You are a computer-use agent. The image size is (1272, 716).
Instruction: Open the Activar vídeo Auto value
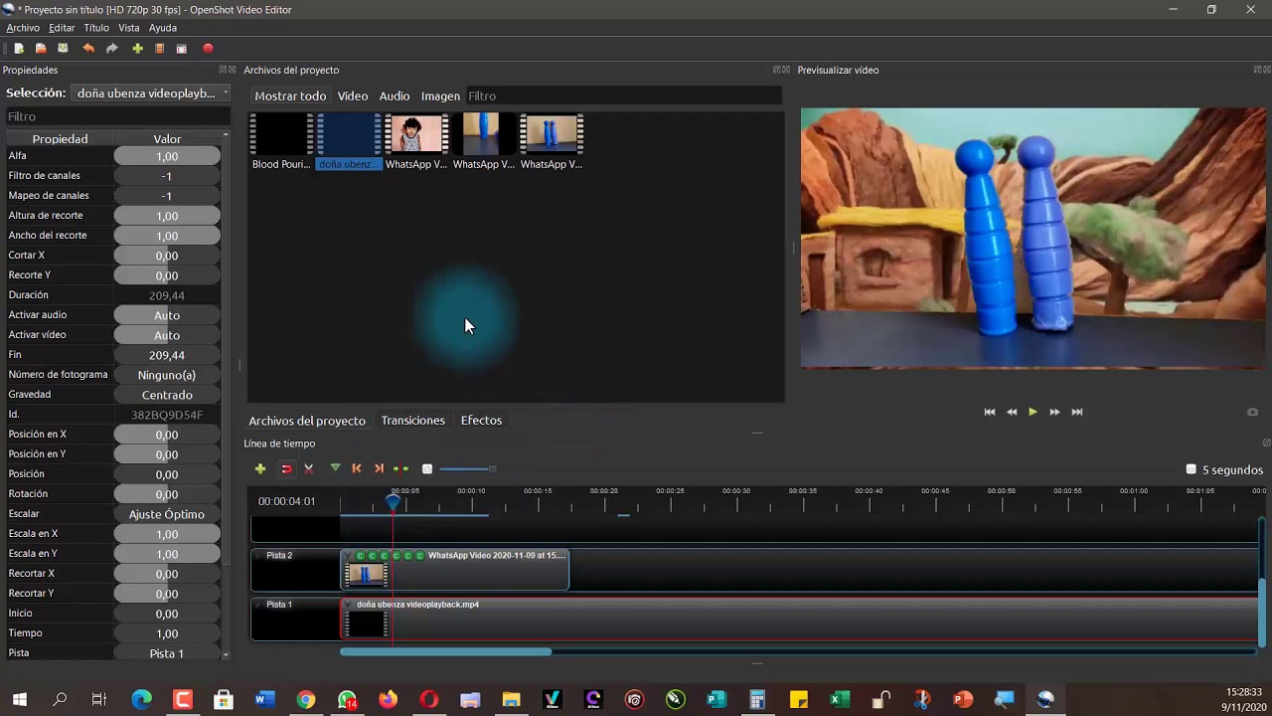click(167, 335)
